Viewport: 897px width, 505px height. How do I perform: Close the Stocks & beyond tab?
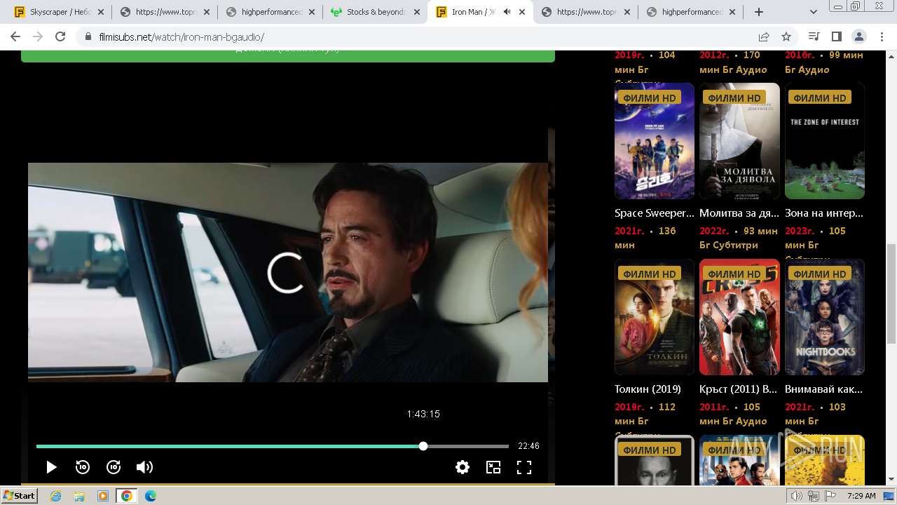416,12
